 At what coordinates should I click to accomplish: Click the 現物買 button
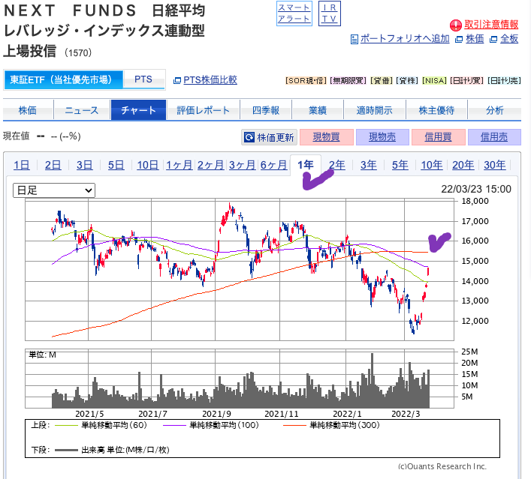tap(327, 137)
